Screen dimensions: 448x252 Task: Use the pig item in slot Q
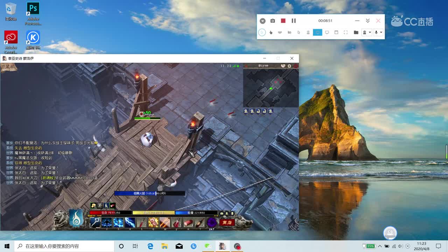pyautogui.click(x=153, y=222)
